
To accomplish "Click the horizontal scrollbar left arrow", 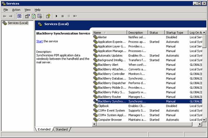I will click(94, 124).
